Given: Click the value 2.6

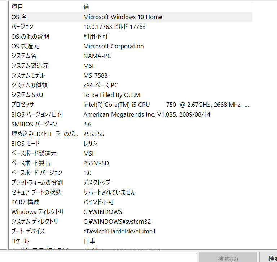Looking at the screenshot, I should tap(87, 124).
